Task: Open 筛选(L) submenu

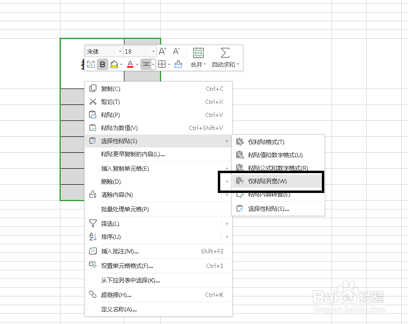Action: [158, 223]
